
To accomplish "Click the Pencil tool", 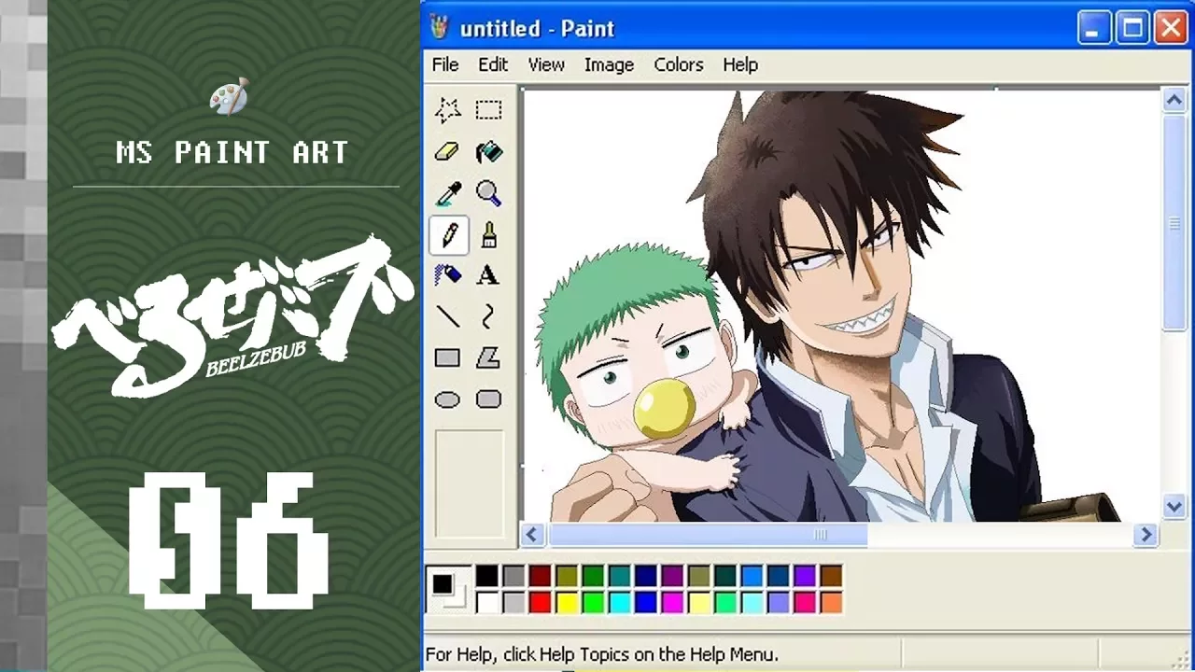I will pos(448,235).
